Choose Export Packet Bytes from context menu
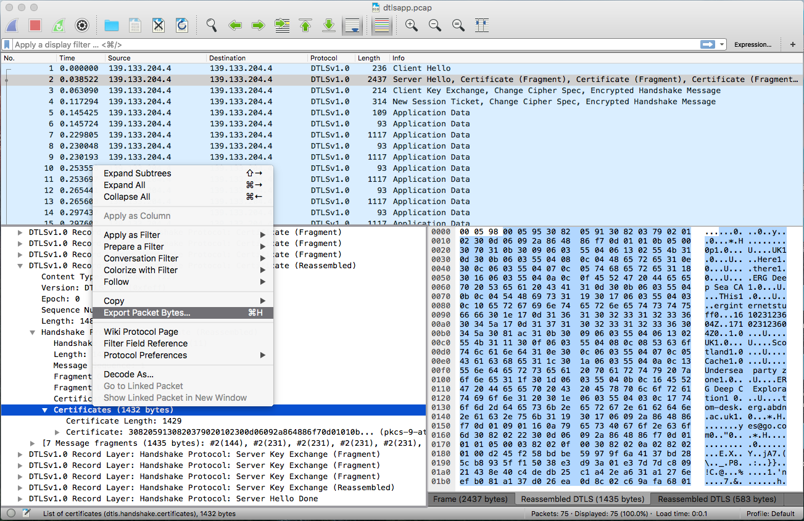Screen dimensions: 804x521 [x=147, y=313]
